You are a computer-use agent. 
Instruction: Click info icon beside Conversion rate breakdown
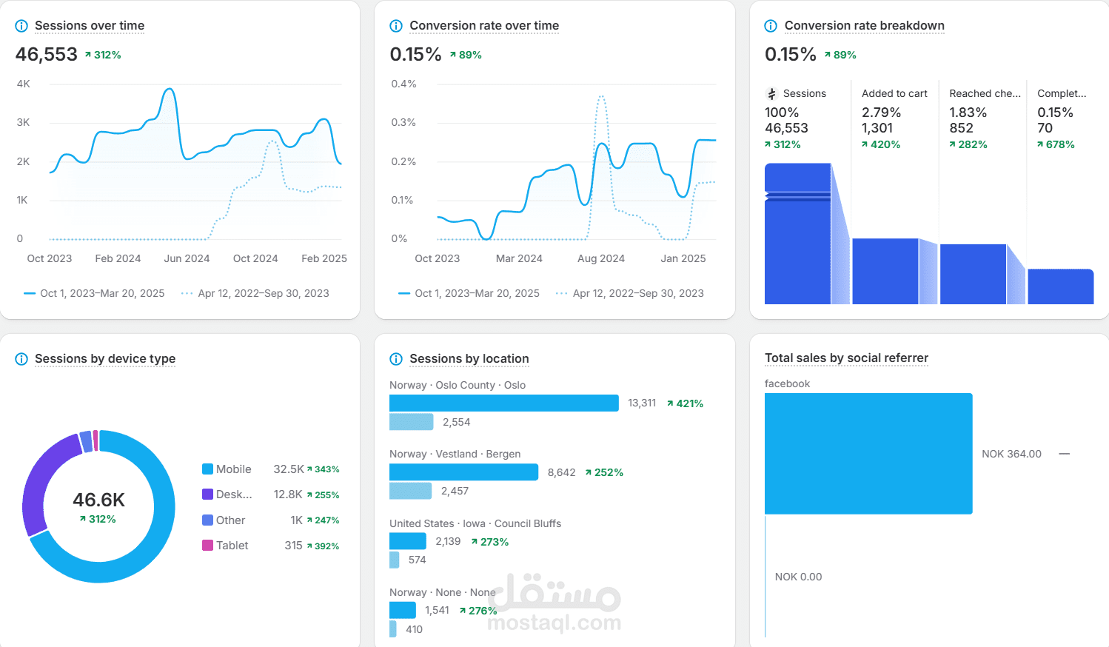pyautogui.click(x=771, y=26)
